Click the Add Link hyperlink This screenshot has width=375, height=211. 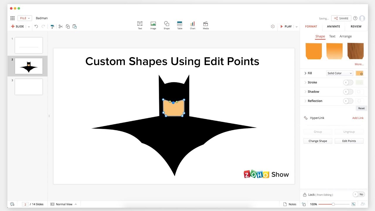[x=358, y=118]
